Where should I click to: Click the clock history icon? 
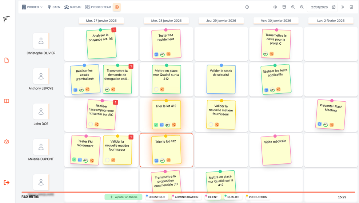click(247, 7)
